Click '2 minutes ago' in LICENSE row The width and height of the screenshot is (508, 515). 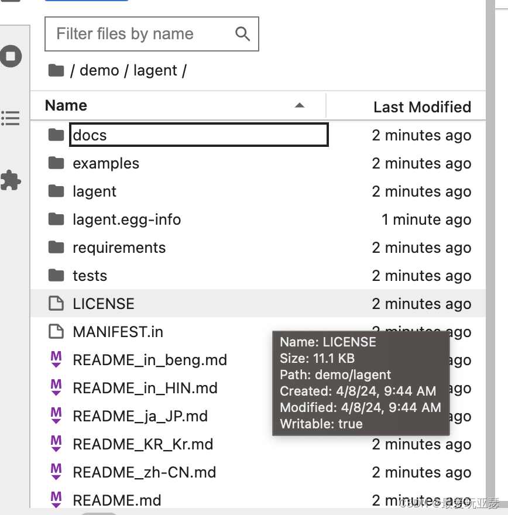[421, 304]
